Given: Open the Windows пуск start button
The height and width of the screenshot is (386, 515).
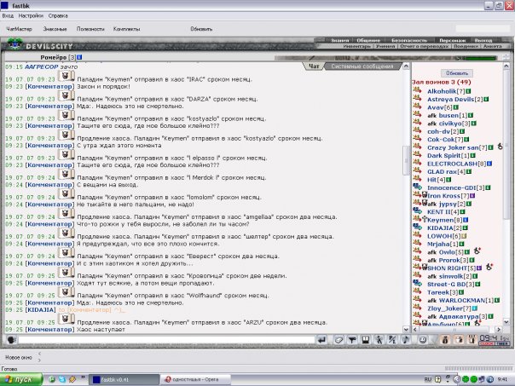Looking at the screenshot, I should 21,379.
